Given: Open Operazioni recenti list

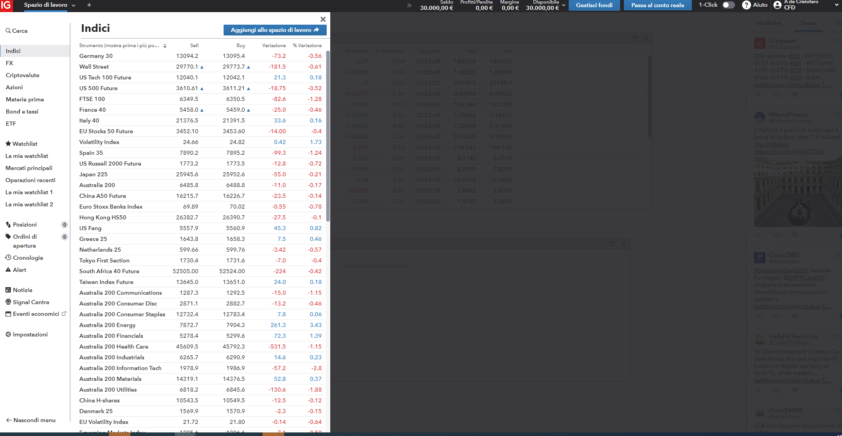Looking at the screenshot, I should pyautogui.click(x=30, y=180).
